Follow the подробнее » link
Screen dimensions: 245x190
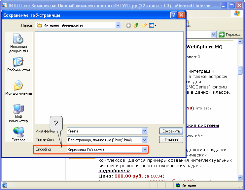pyautogui.click(x=114, y=171)
